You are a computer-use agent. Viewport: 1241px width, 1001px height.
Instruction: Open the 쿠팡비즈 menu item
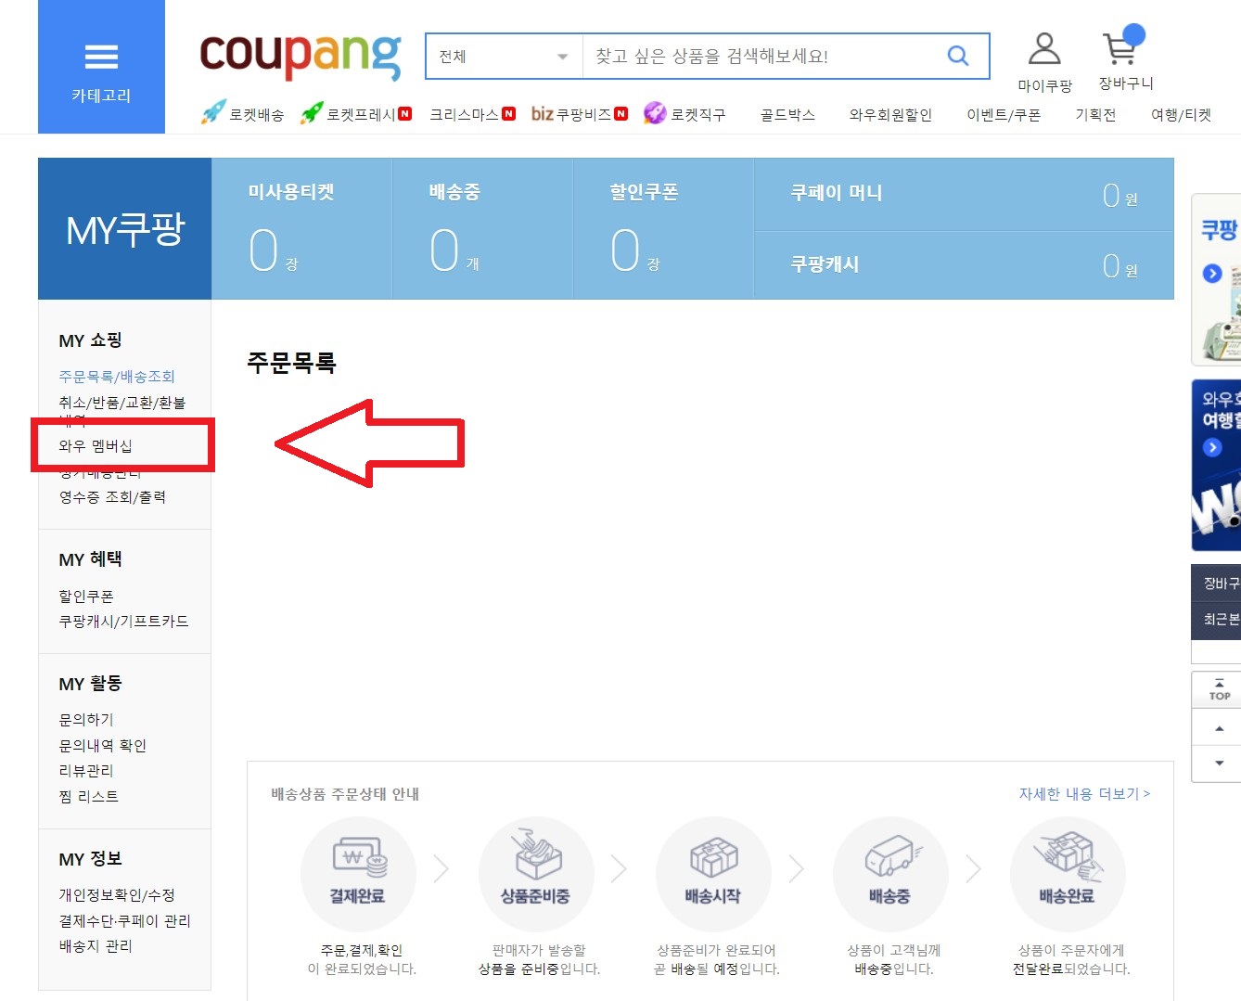coord(579,114)
